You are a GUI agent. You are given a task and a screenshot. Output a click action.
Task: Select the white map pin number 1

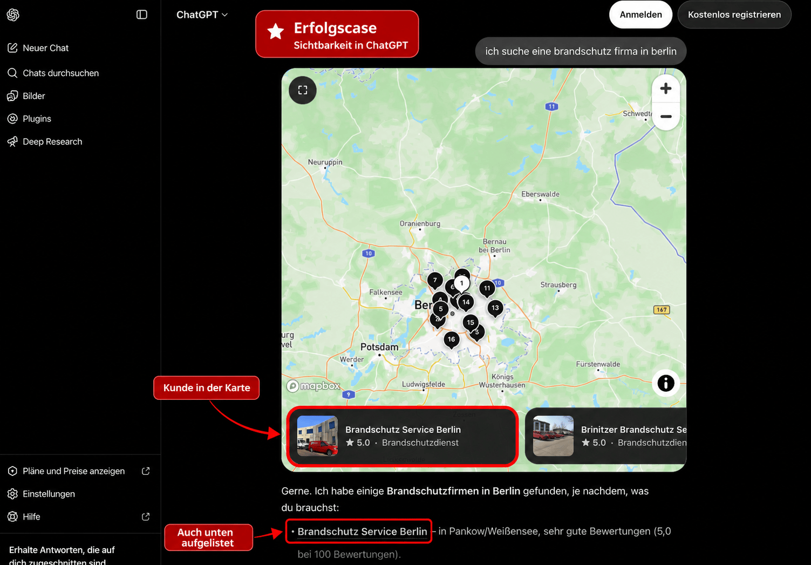461,283
